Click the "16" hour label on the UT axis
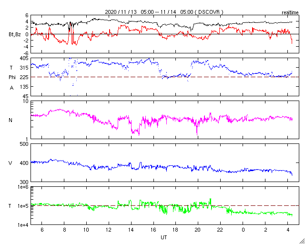The height and width of the screenshot is (244, 305). coord(153,230)
